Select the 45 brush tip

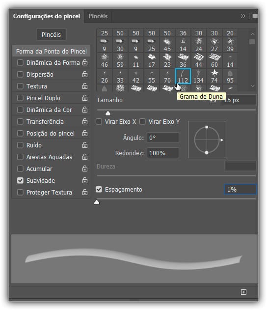click(x=167, y=45)
